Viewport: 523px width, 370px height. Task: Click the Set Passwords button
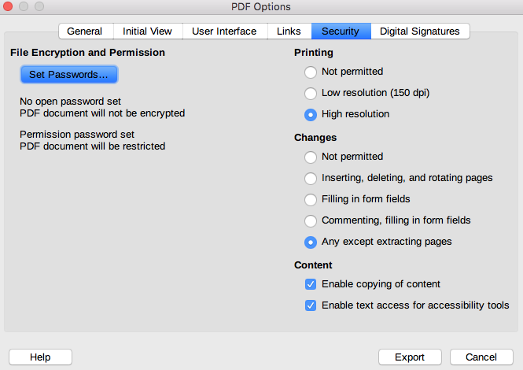click(68, 75)
